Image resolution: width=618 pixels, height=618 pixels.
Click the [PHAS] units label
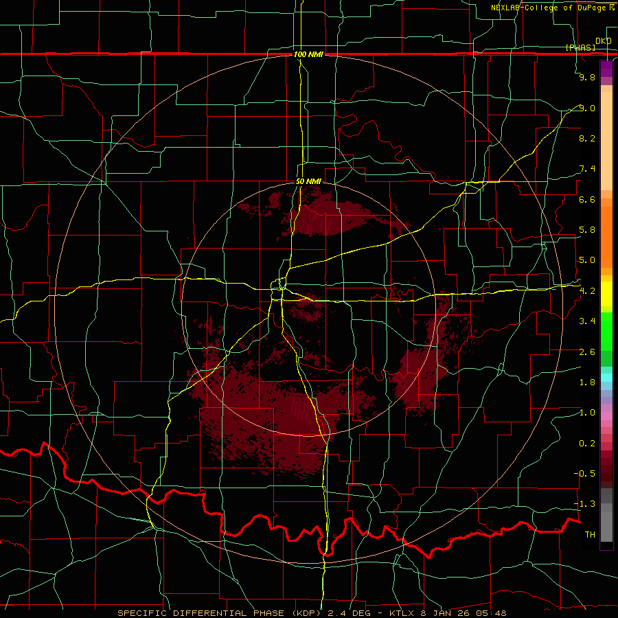580,47
